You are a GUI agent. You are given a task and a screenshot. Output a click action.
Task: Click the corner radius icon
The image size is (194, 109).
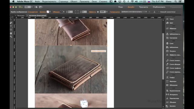pos(77,12)
